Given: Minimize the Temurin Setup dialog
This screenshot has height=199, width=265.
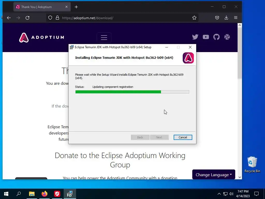Looking at the screenshot, I should [167, 47].
